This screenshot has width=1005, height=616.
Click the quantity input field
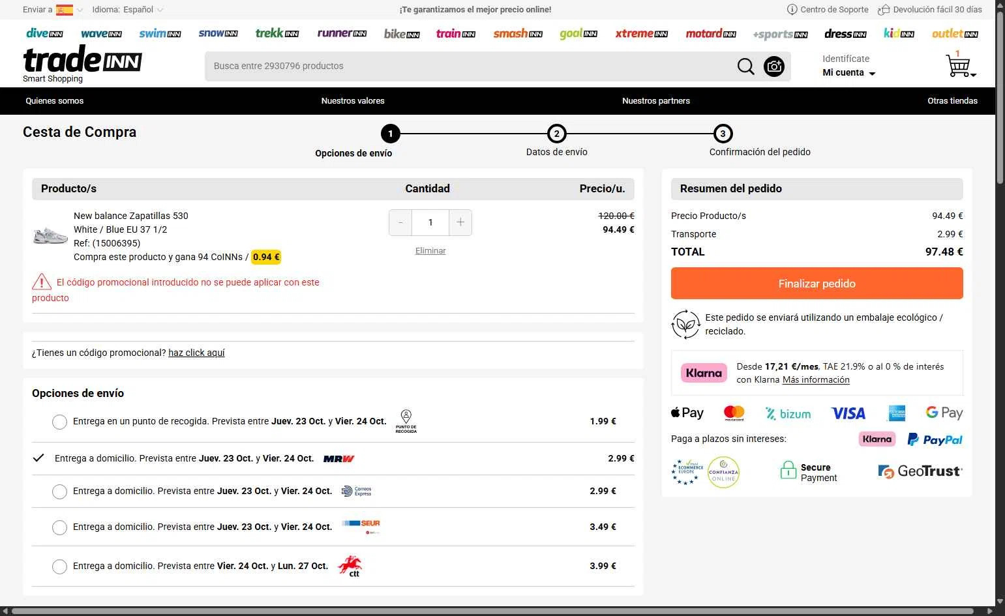tap(430, 223)
